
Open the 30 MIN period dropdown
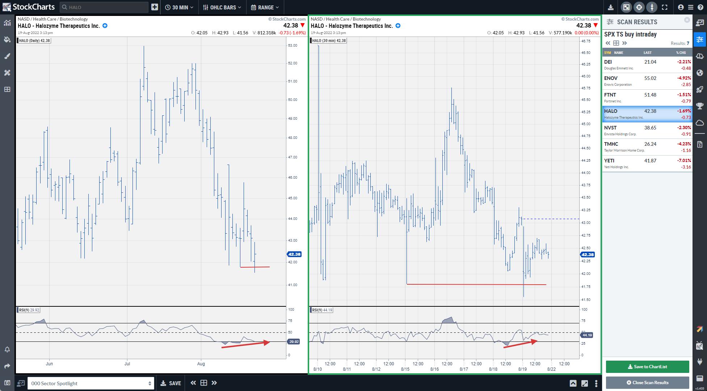tap(179, 7)
